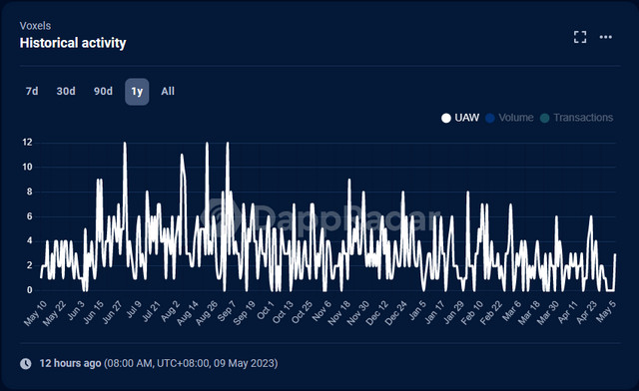Enable the Transactions series in the legend
This screenshot has height=391, width=639.
point(577,118)
